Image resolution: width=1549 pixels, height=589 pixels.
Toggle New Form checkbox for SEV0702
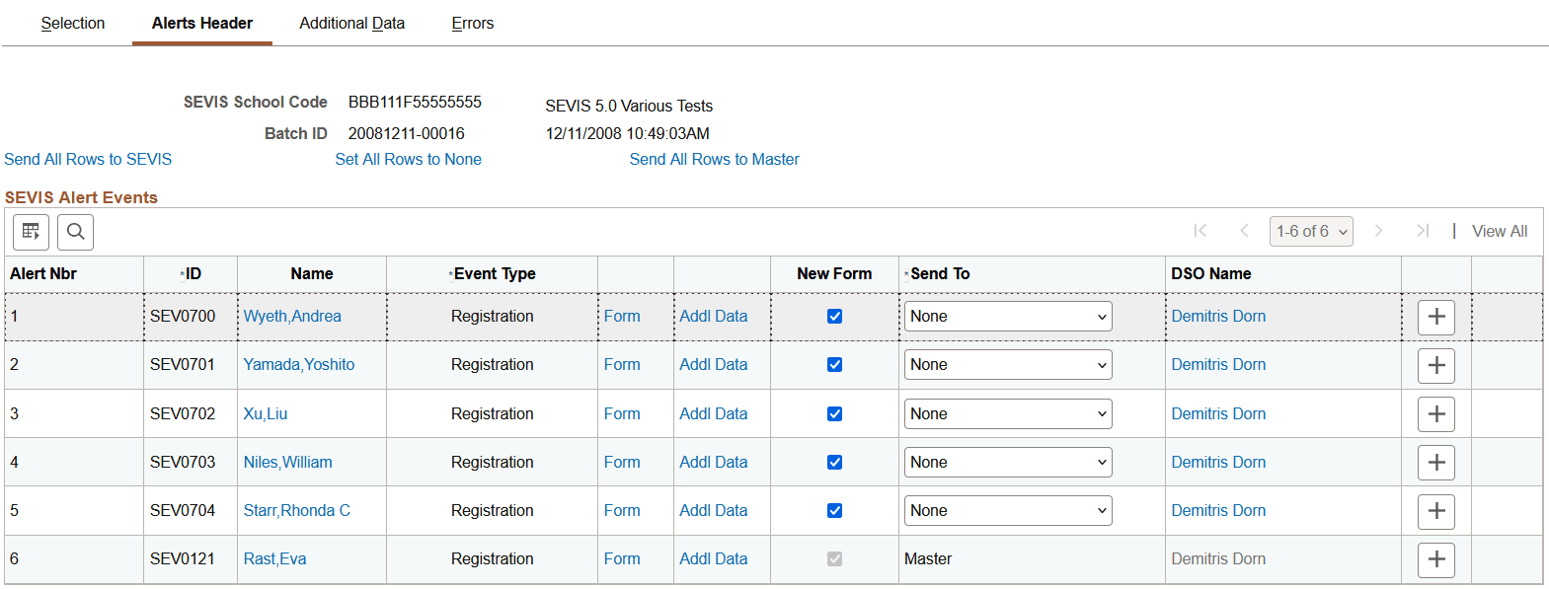[x=834, y=414]
